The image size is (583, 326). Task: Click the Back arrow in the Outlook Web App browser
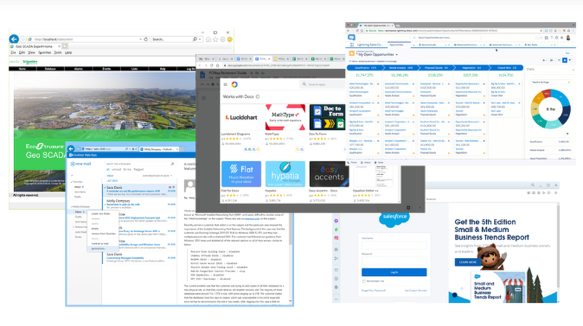(x=71, y=148)
